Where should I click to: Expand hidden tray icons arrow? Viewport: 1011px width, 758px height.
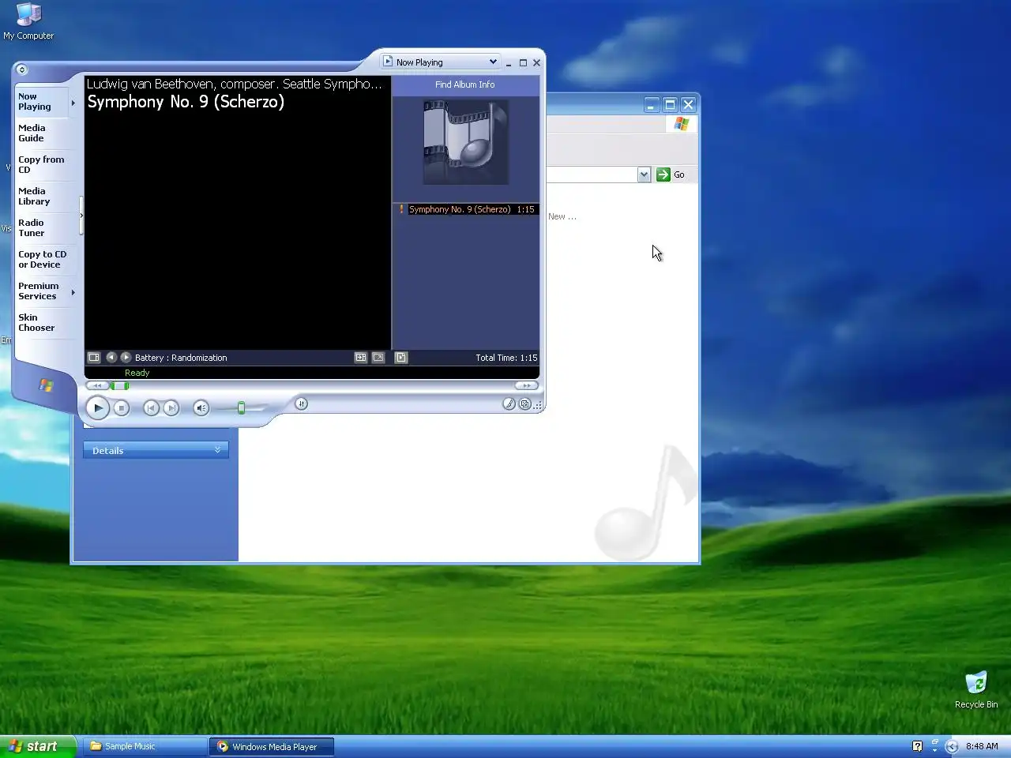point(952,746)
